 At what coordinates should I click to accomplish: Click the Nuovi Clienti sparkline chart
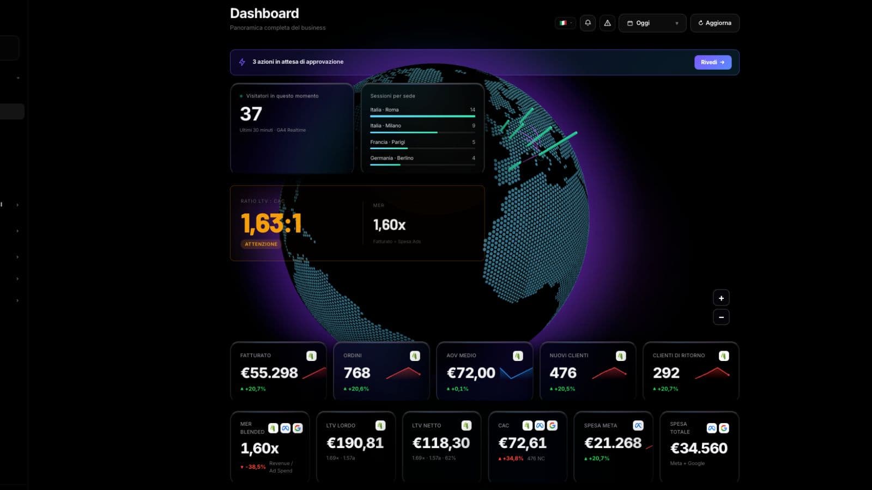pos(609,373)
